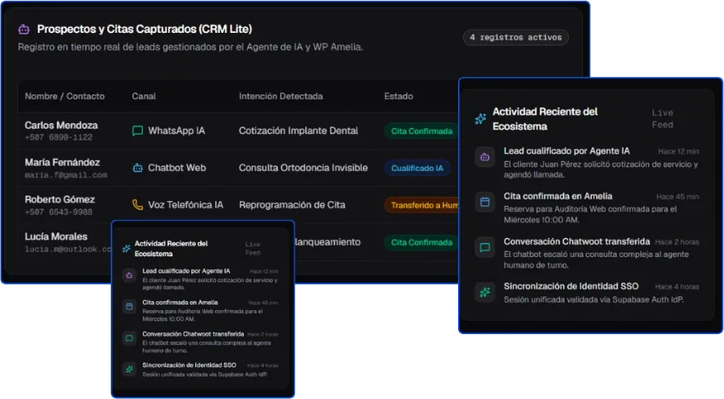Click the robot icon beside Prospectos y Citas title

[24, 30]
